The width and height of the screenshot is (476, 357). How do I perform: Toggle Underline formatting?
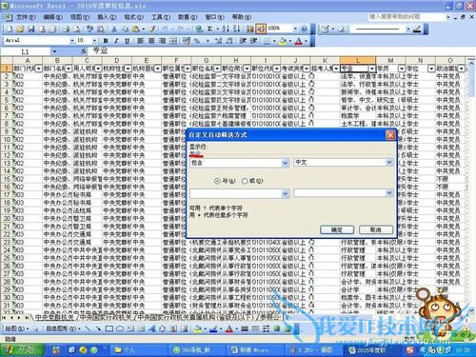[x=127, y=41]
